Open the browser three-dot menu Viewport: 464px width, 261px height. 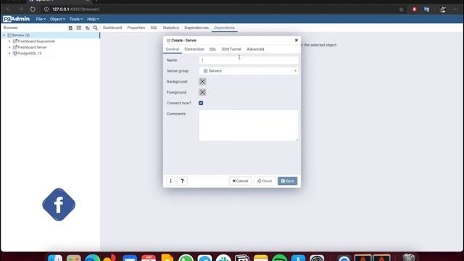click(455, 9)
